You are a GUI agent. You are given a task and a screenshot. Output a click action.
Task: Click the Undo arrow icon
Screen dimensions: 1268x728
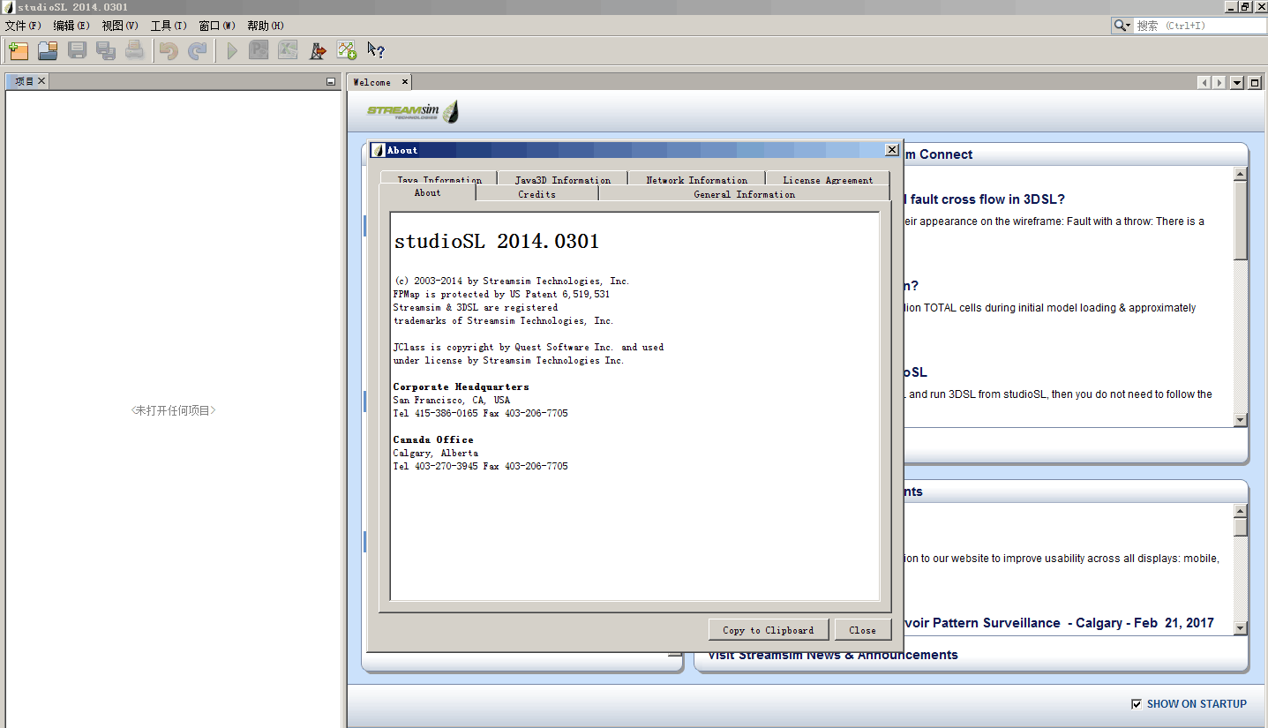[169, 51]
